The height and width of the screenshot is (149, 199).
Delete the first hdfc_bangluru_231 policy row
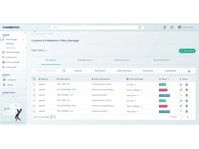click(187, 95)
